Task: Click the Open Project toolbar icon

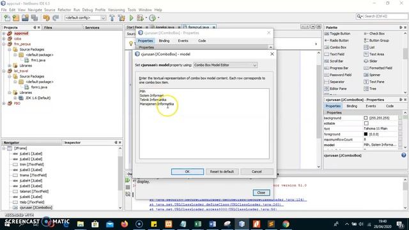Action: coord(25,18)
